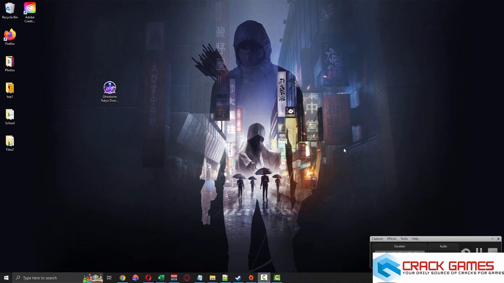The height and width of the screenshot is (283, 504).
Task: Open the Capture menu in recorder
Action: click(377, 239)
